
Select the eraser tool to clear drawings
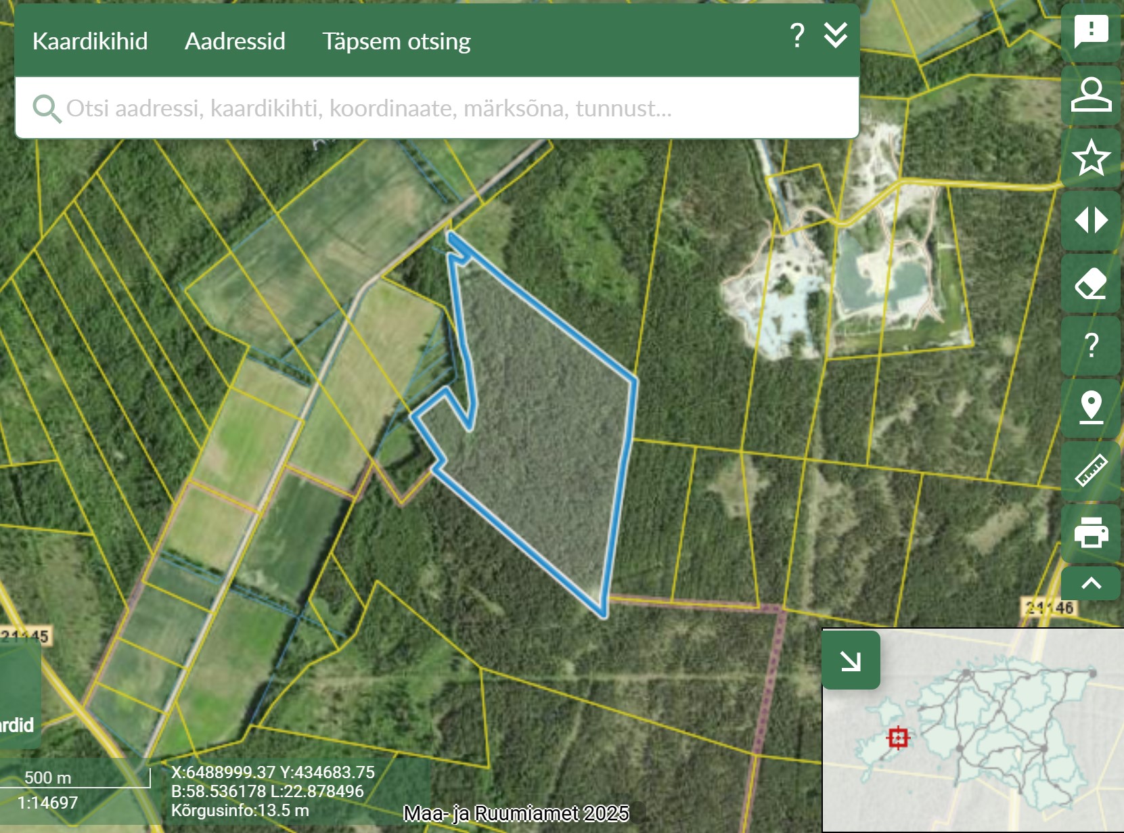tap(1091, 284)
